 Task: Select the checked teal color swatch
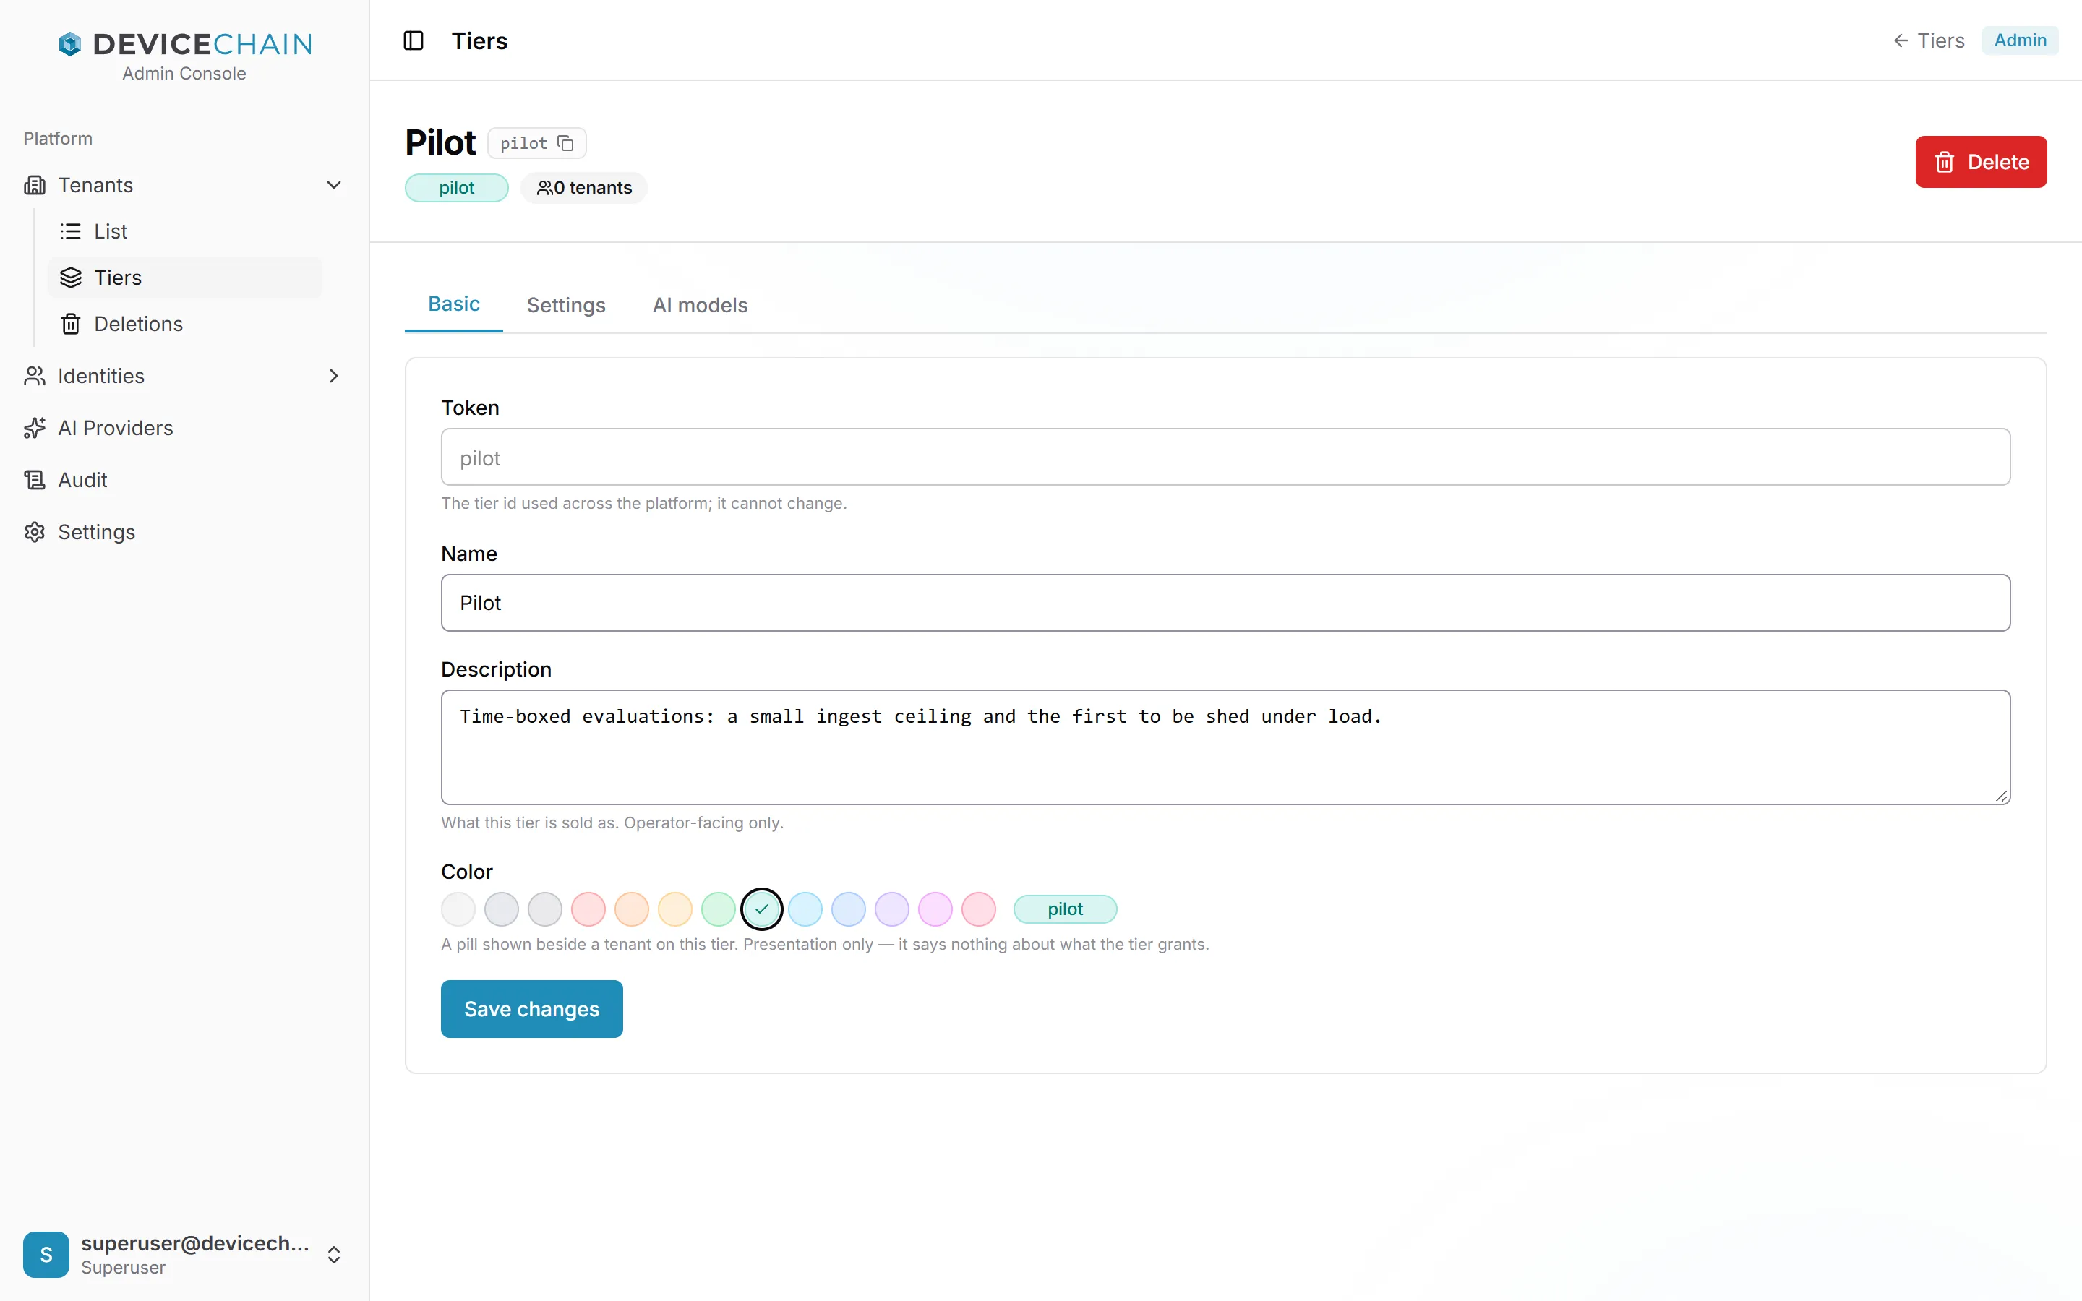[x=761, y=909]
